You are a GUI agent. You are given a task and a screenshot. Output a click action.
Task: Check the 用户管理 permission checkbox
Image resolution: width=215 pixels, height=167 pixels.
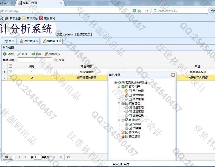[130, 91]
